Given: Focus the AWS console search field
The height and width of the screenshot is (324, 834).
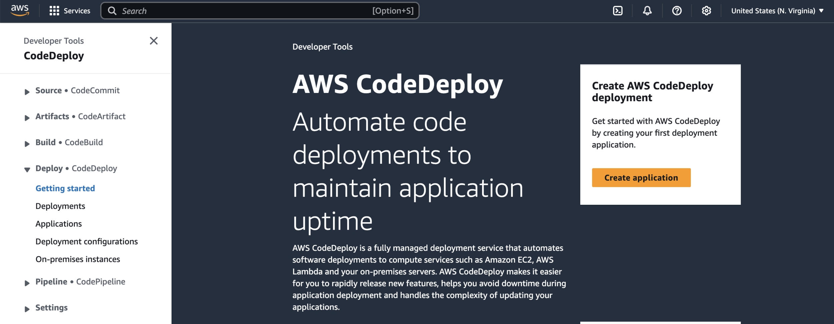Looking at the screenshot, I should [x=260, y=11].
